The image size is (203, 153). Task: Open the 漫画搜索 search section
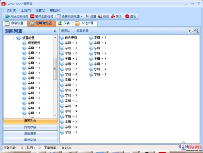30,134
